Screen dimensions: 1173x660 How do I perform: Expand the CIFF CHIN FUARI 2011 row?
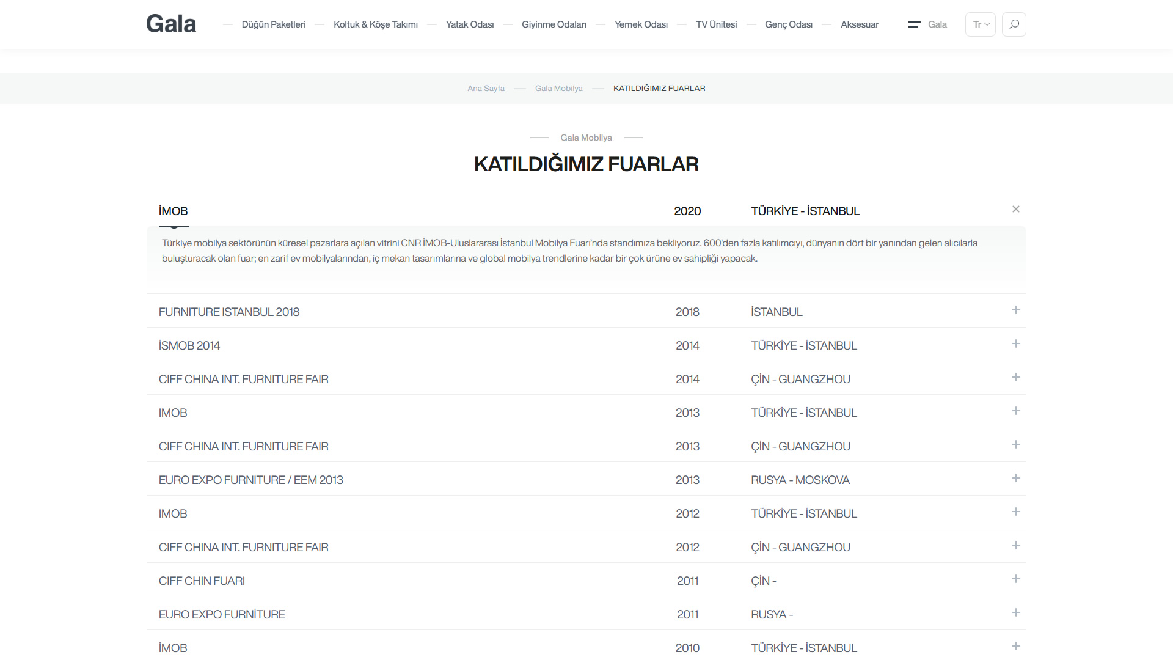tap(1015, 579)
